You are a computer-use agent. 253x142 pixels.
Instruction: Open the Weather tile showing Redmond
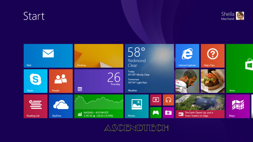(149, 68)
